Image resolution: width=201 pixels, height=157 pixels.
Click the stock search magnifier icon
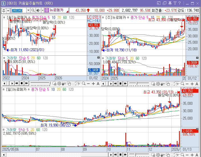[x=33, y=10]
